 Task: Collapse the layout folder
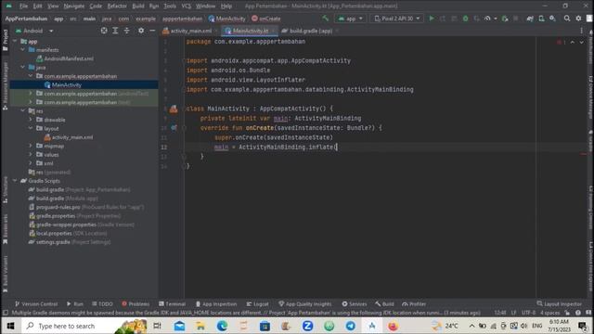coord(31,128)
